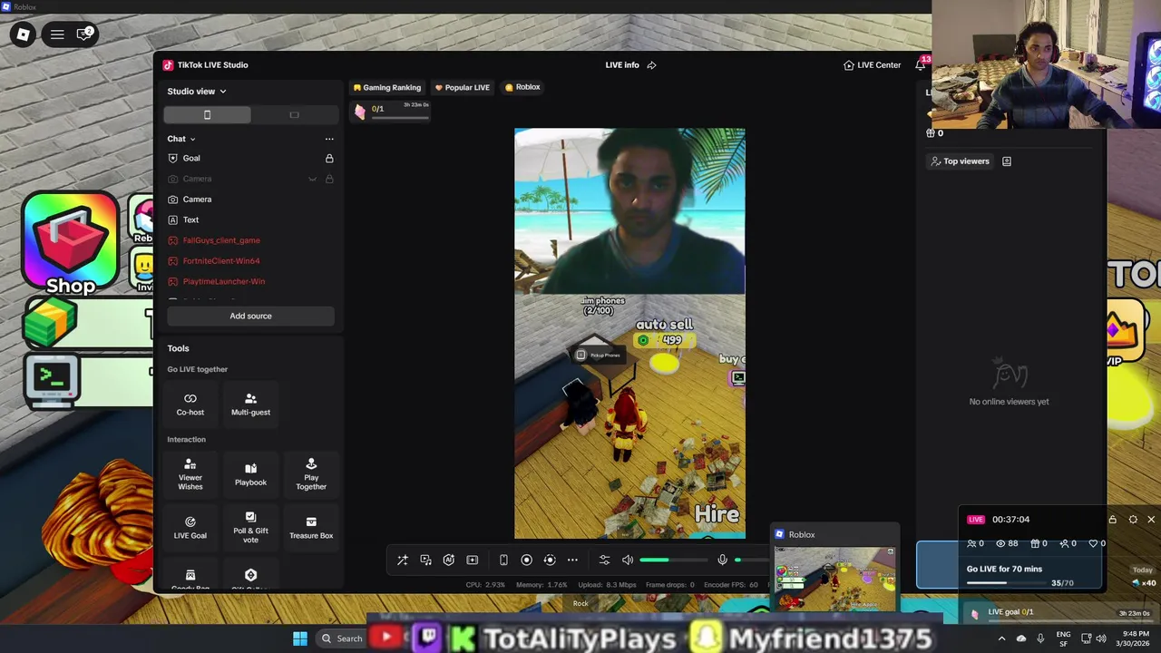Screen dimensions: 1161x653
Task: Start recording with the record circle icon
Action: [x=526, y=560]
